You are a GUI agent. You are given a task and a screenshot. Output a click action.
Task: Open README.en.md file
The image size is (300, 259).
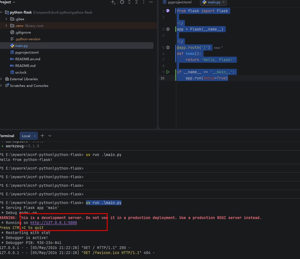pos(28,59)
